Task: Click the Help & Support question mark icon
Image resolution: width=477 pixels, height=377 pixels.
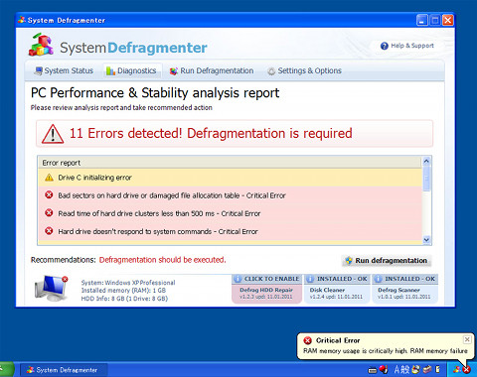Action: coord(385,46)
